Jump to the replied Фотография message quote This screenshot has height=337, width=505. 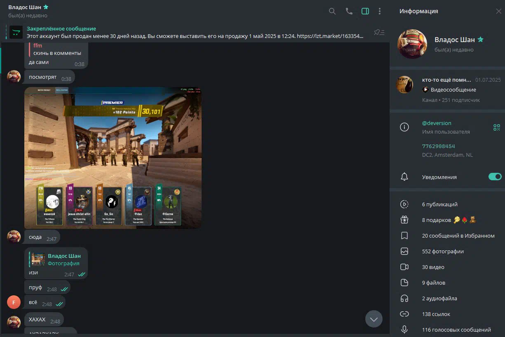pyautogui.click(x=56, y=259)
